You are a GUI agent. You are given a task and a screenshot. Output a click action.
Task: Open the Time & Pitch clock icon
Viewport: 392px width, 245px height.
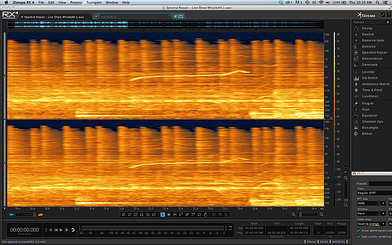[356, 90]
